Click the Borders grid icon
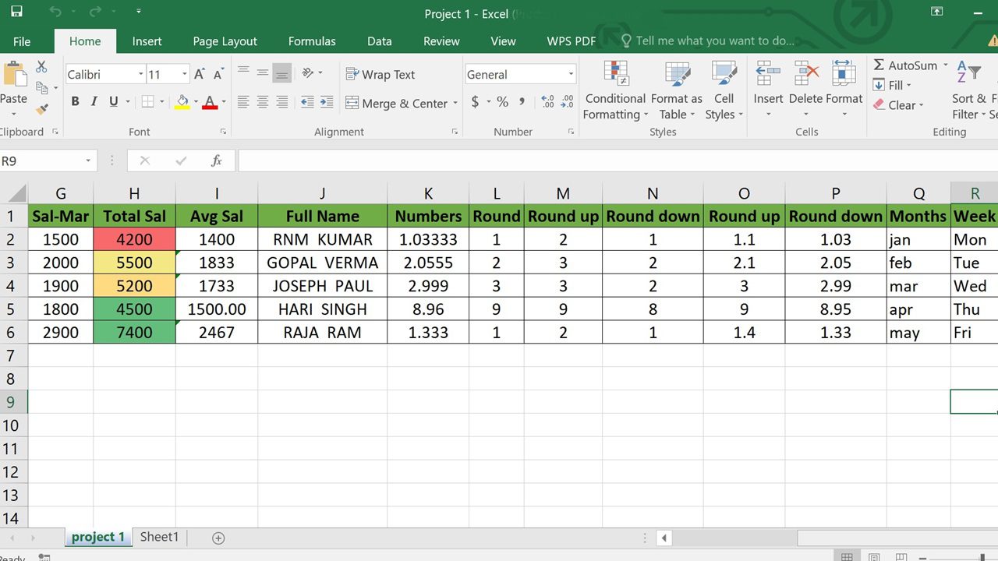 [147, 101]
